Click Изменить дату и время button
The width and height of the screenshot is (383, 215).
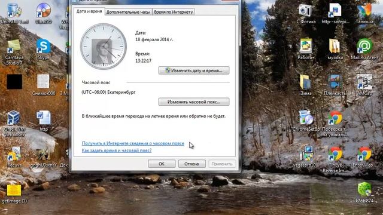pos(194,70)
